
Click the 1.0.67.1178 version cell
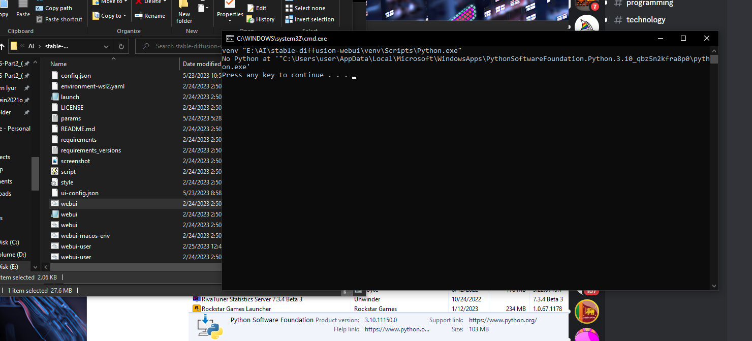547,309
